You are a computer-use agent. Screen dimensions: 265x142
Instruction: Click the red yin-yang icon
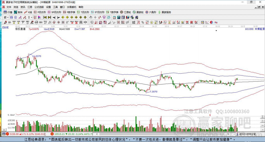(x=211, y=22)
